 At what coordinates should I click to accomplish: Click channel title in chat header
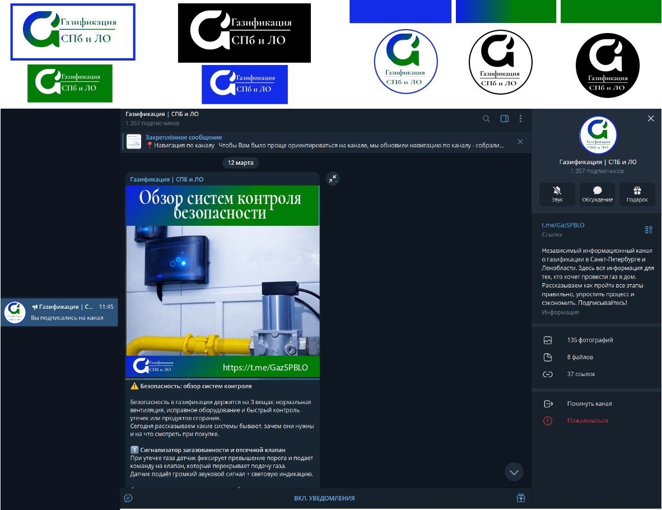click(x=162, y=114)
